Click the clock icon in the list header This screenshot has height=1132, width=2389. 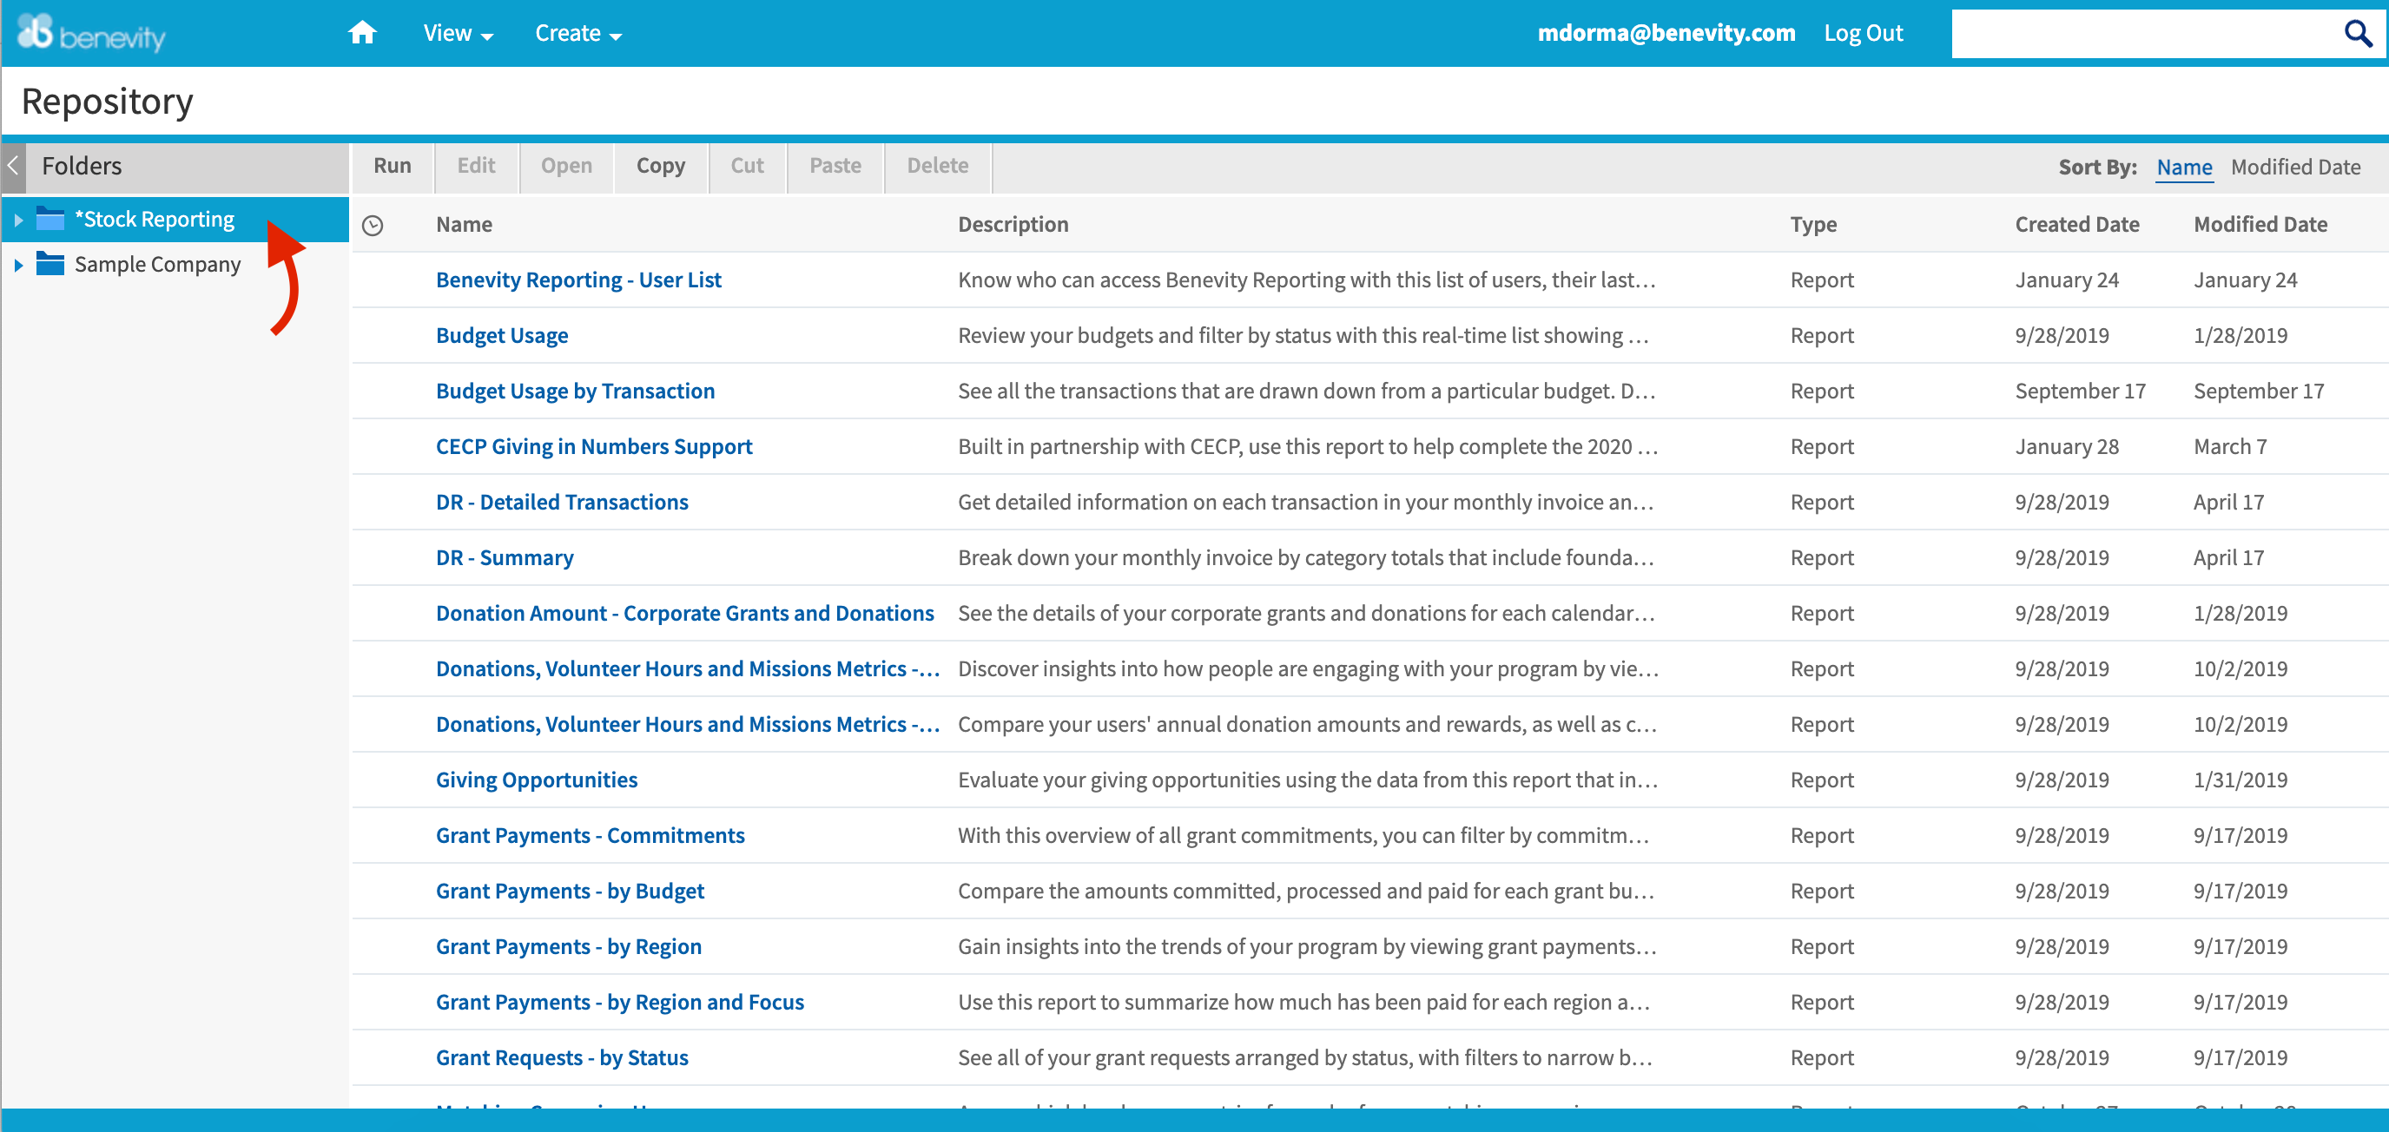coord(373,223)
